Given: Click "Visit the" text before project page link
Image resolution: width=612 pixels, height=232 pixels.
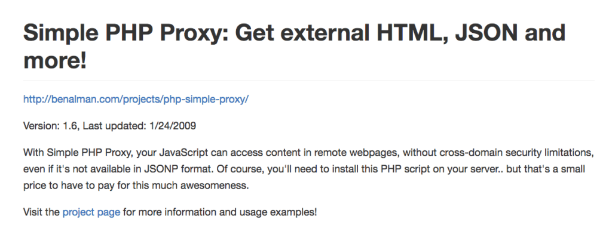Looking at the screenshot, I should pos(41,213).
